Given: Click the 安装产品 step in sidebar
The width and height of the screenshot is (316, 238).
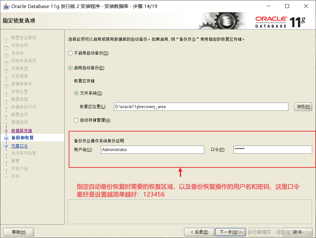Looking at the screenshot, I should coord(20,168).
